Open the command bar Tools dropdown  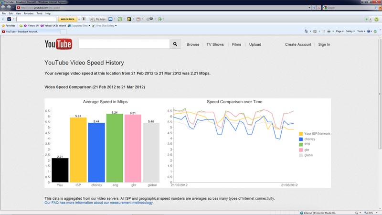click(x=361, y=31)
